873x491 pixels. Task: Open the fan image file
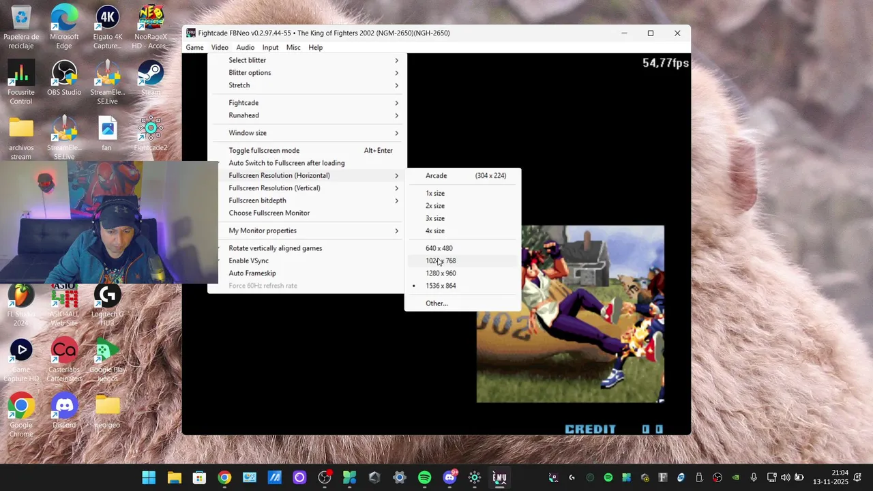tap(107, 134)
